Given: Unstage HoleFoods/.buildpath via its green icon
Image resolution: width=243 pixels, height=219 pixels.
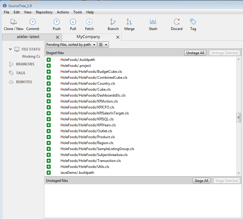Looking at the screenshot, I should point(49,59).
